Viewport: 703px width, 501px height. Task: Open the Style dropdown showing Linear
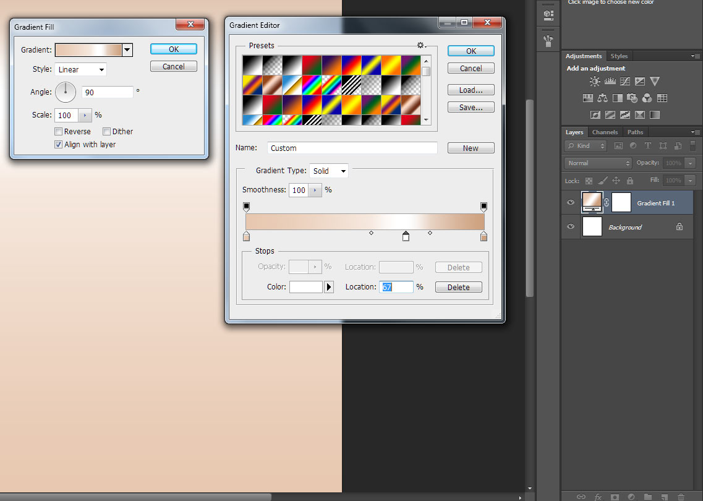pos(80,69)
